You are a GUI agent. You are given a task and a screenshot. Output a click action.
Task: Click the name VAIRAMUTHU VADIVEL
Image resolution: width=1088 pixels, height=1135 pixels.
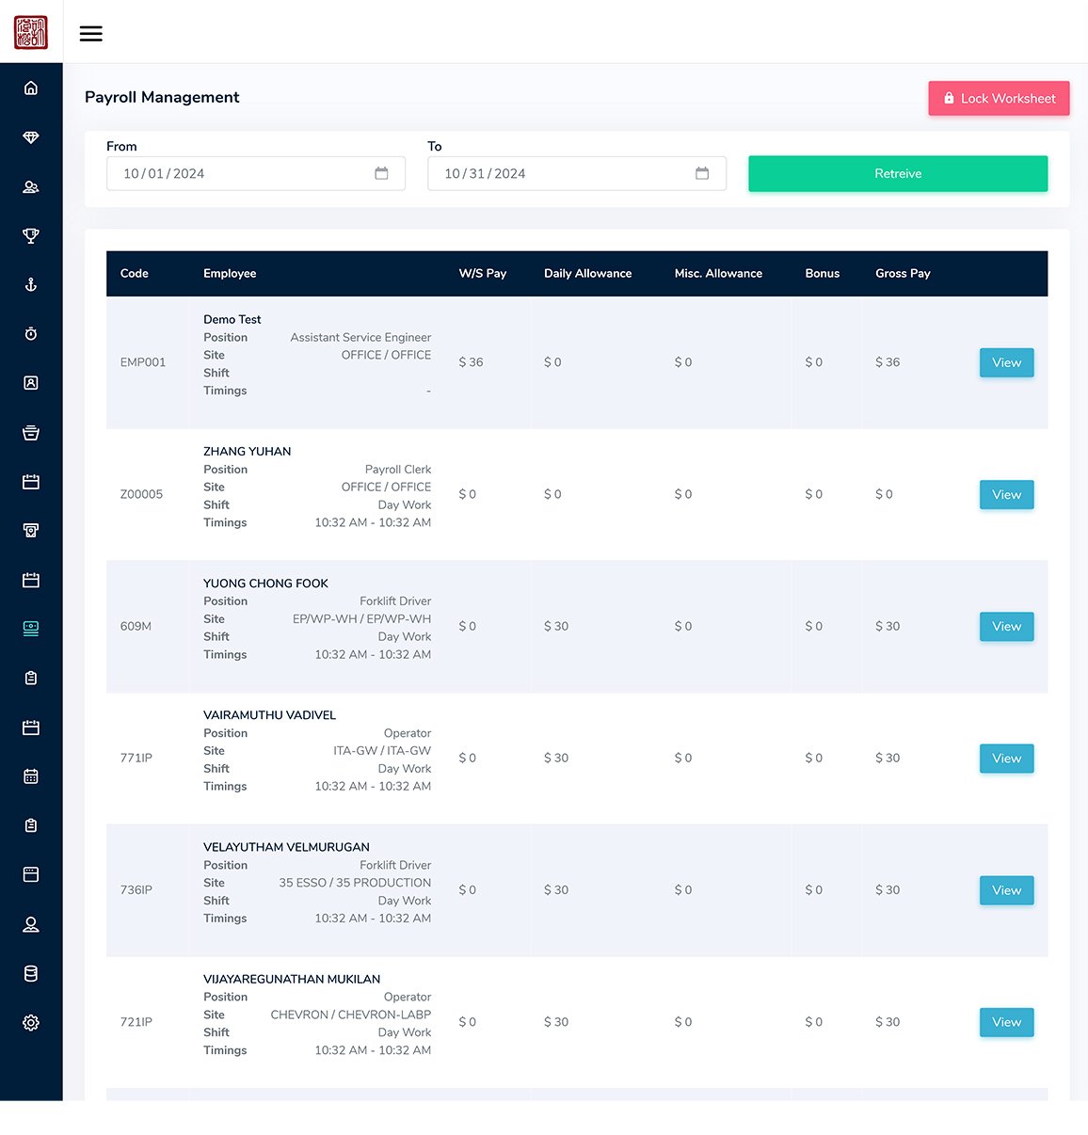pyautogui.click(x=270, y=714)
